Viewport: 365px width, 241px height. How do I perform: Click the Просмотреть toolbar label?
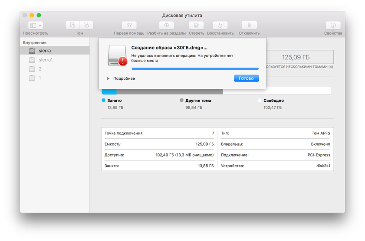[x=36, y=33]
